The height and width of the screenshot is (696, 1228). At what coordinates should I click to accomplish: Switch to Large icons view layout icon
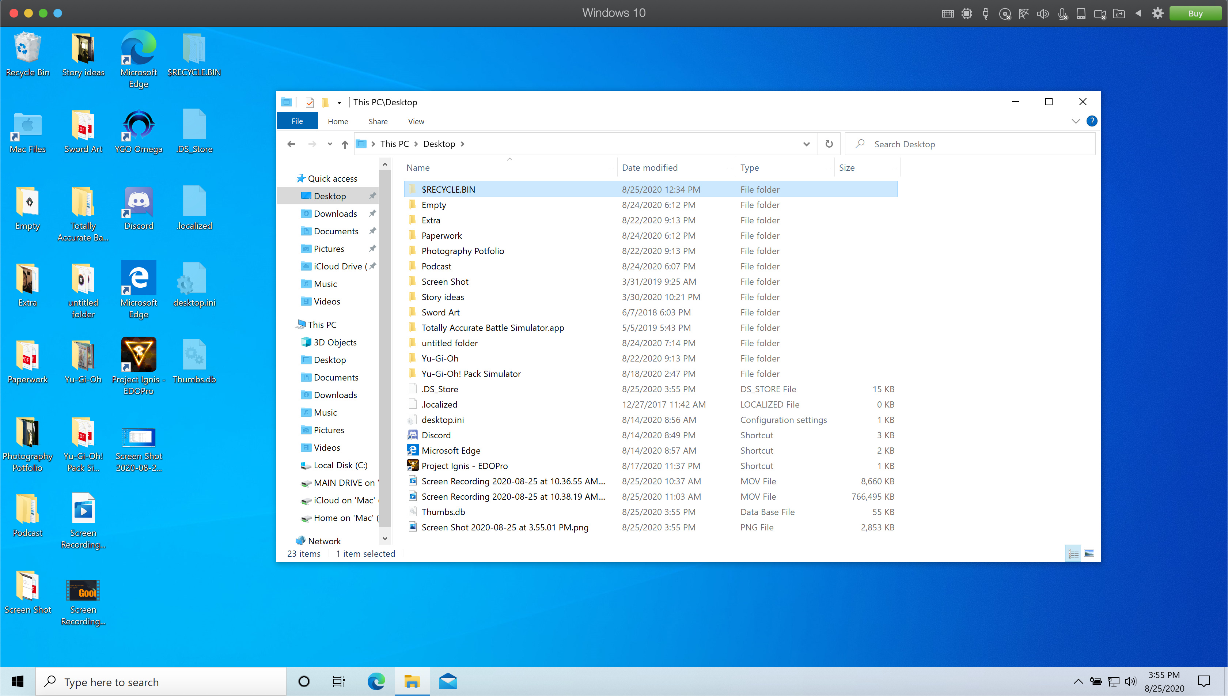tap(1089, 553)
